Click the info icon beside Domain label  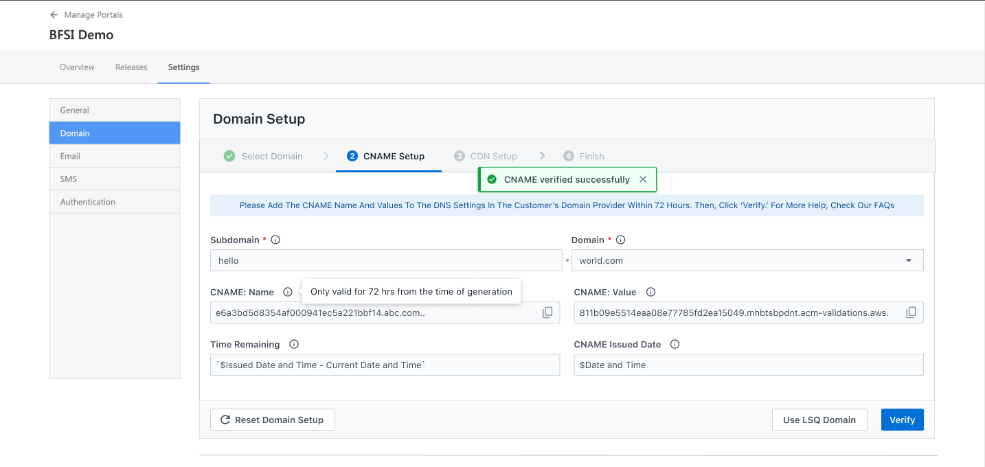click(620, 240)
